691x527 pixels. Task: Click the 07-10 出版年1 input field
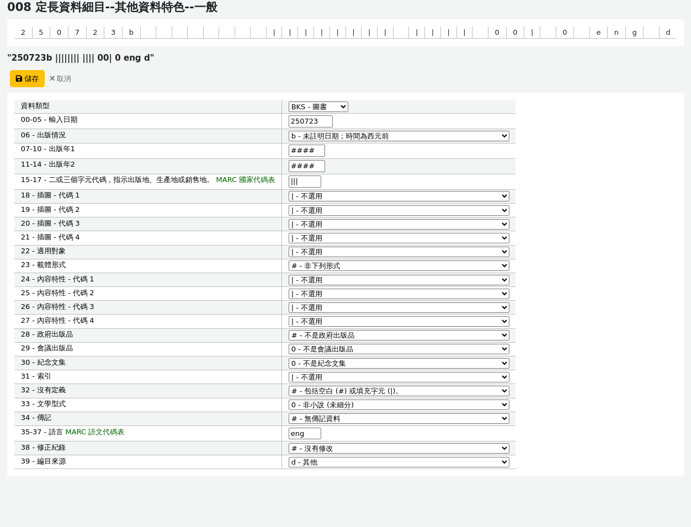click(x=307, y=151)
